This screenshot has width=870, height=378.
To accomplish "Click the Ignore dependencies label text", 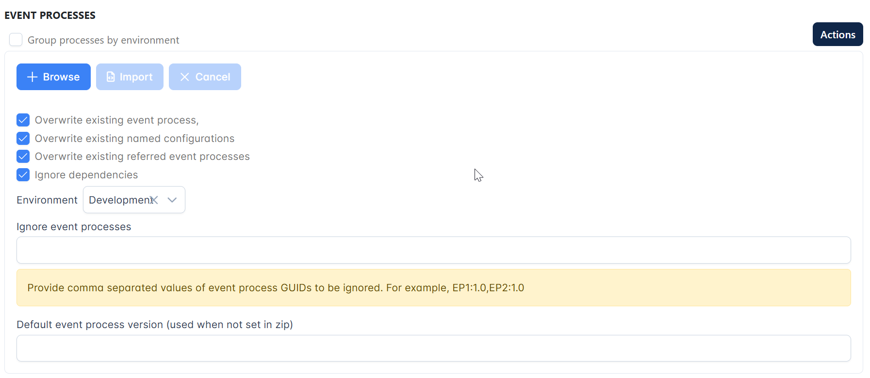I will point(86,175).
